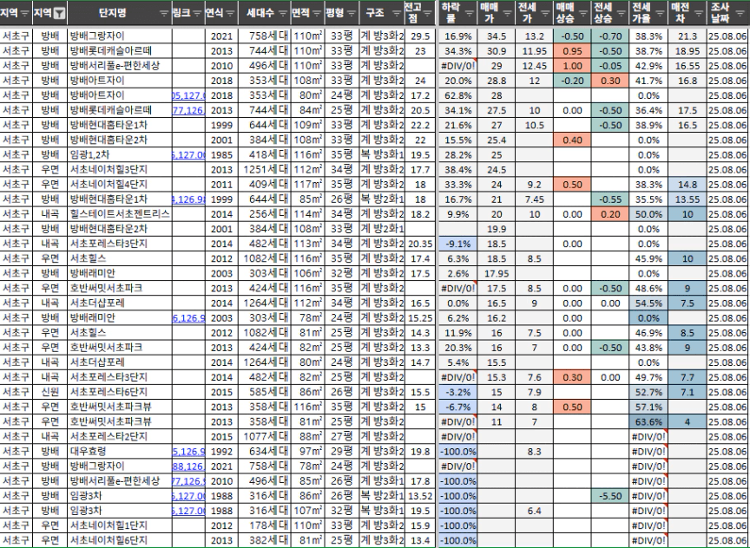The height and width of the screenshot is (548, 750).
Task: Select the 신원 district cell
Action: pyautogui.click(x=49, y=392)
